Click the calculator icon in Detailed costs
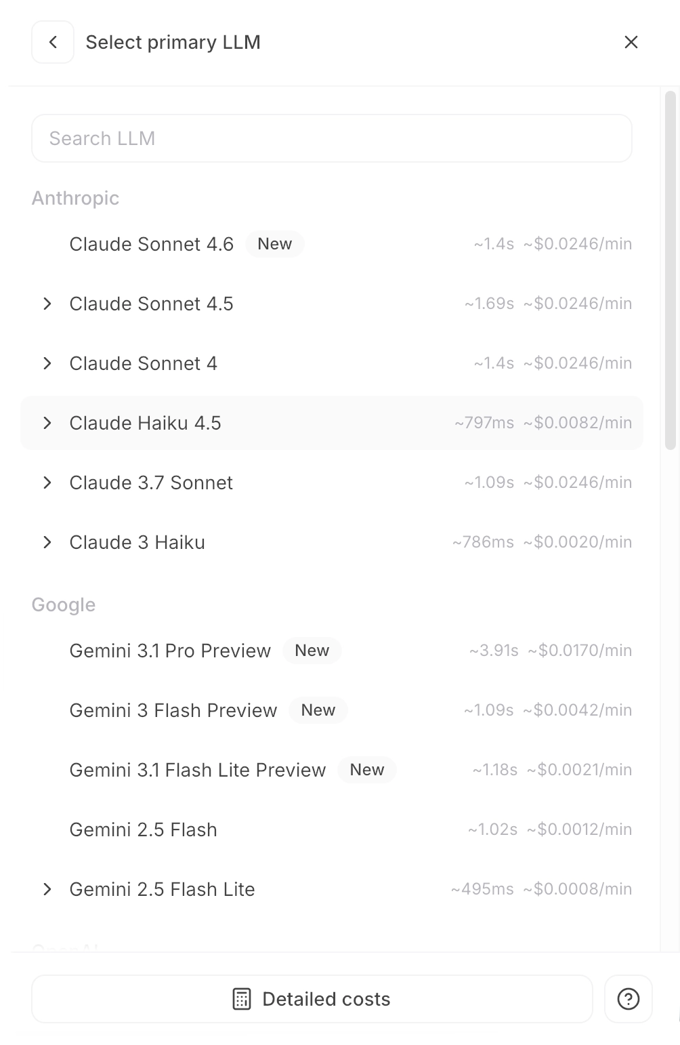 coord(242,999)
